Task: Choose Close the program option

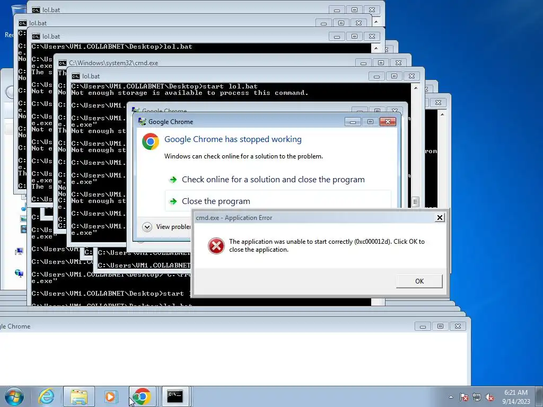Action: tap(278, 201)
